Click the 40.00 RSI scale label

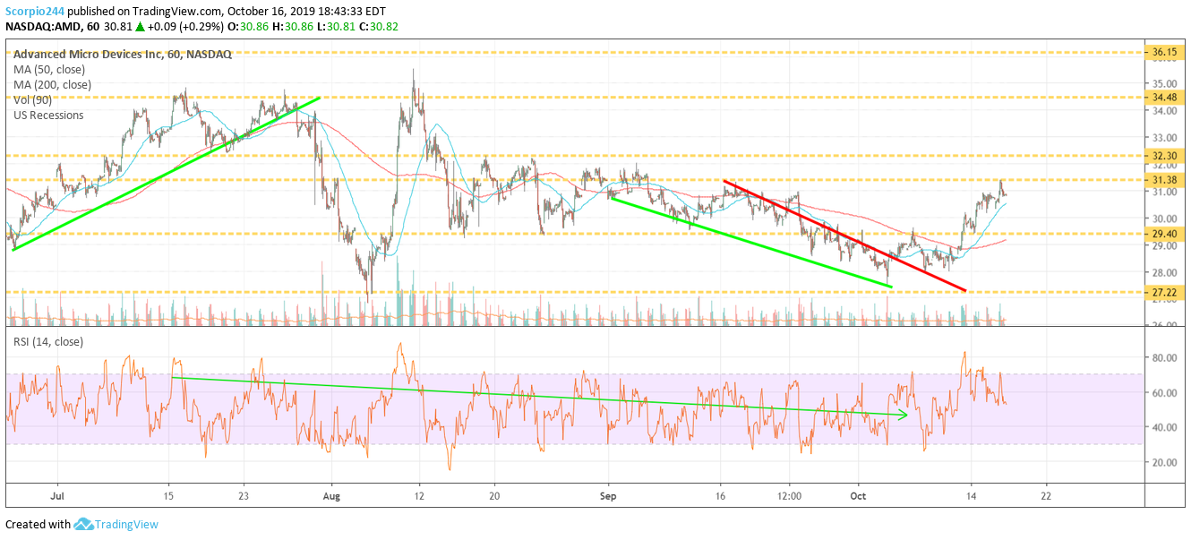pyautogui.click(x=1163, y=427)
